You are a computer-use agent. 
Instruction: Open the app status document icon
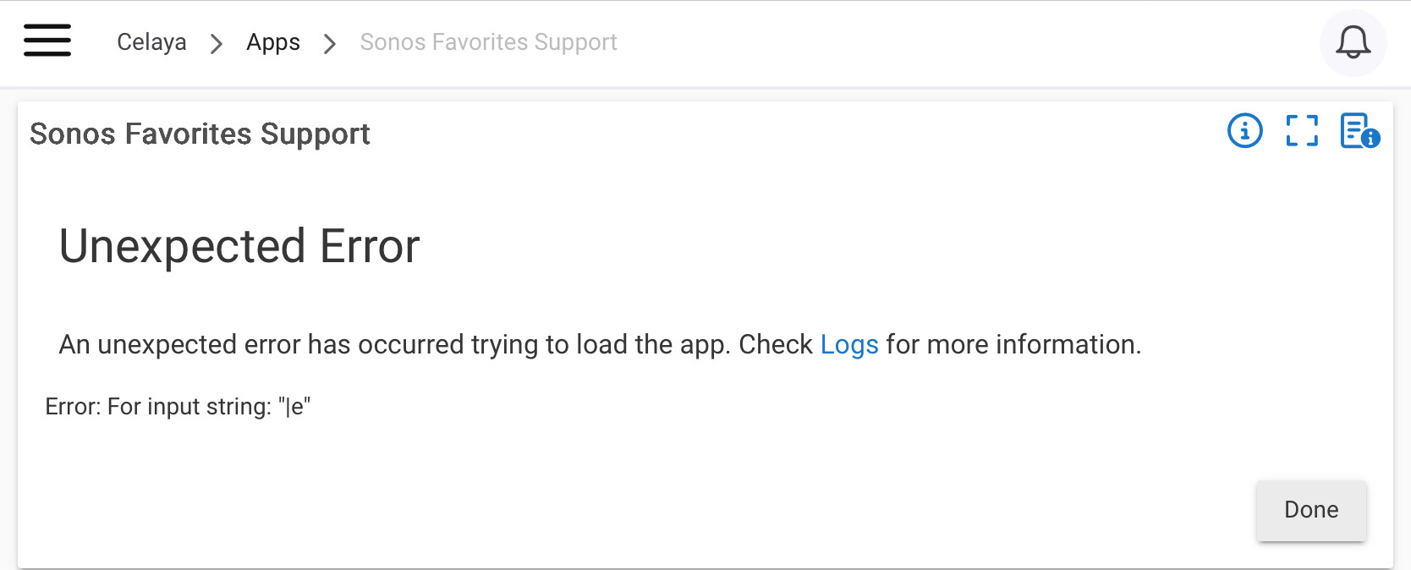(1359, 131)
